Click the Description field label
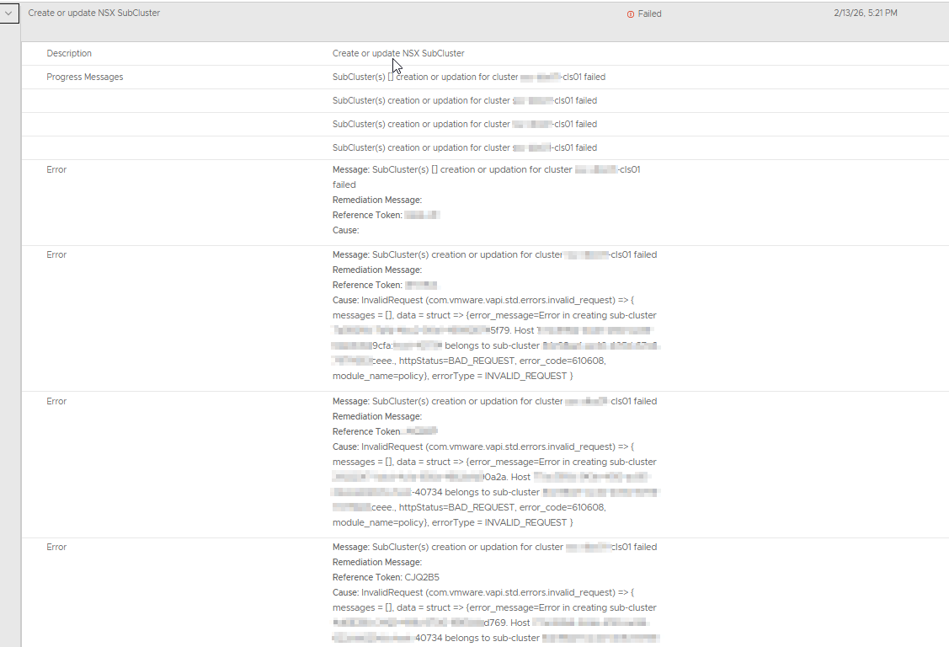The image size is (949, 647). pos(69,54)
